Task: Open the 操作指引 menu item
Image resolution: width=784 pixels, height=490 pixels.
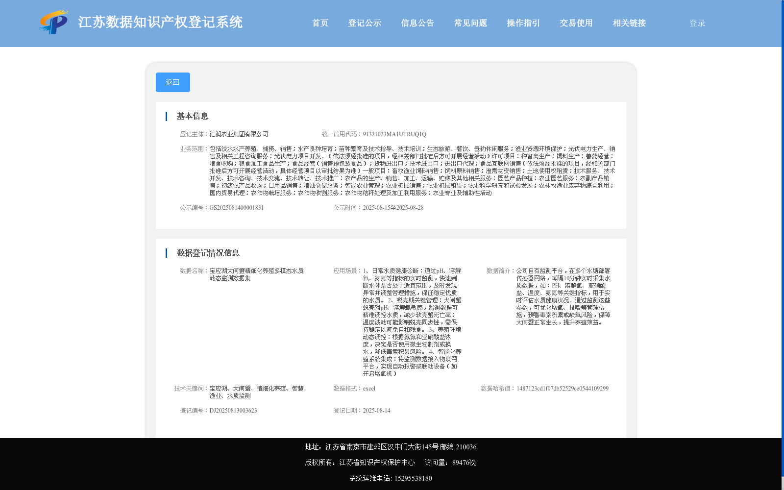Action: 523,23
